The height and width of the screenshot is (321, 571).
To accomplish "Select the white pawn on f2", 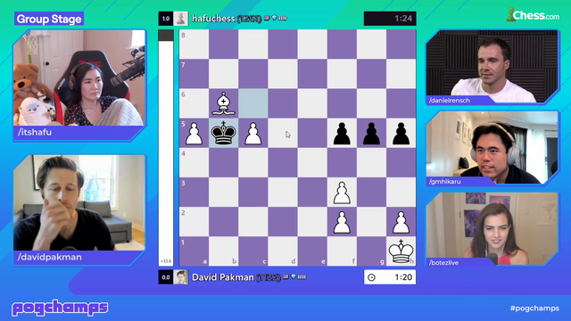I will [x=342, y=222].
